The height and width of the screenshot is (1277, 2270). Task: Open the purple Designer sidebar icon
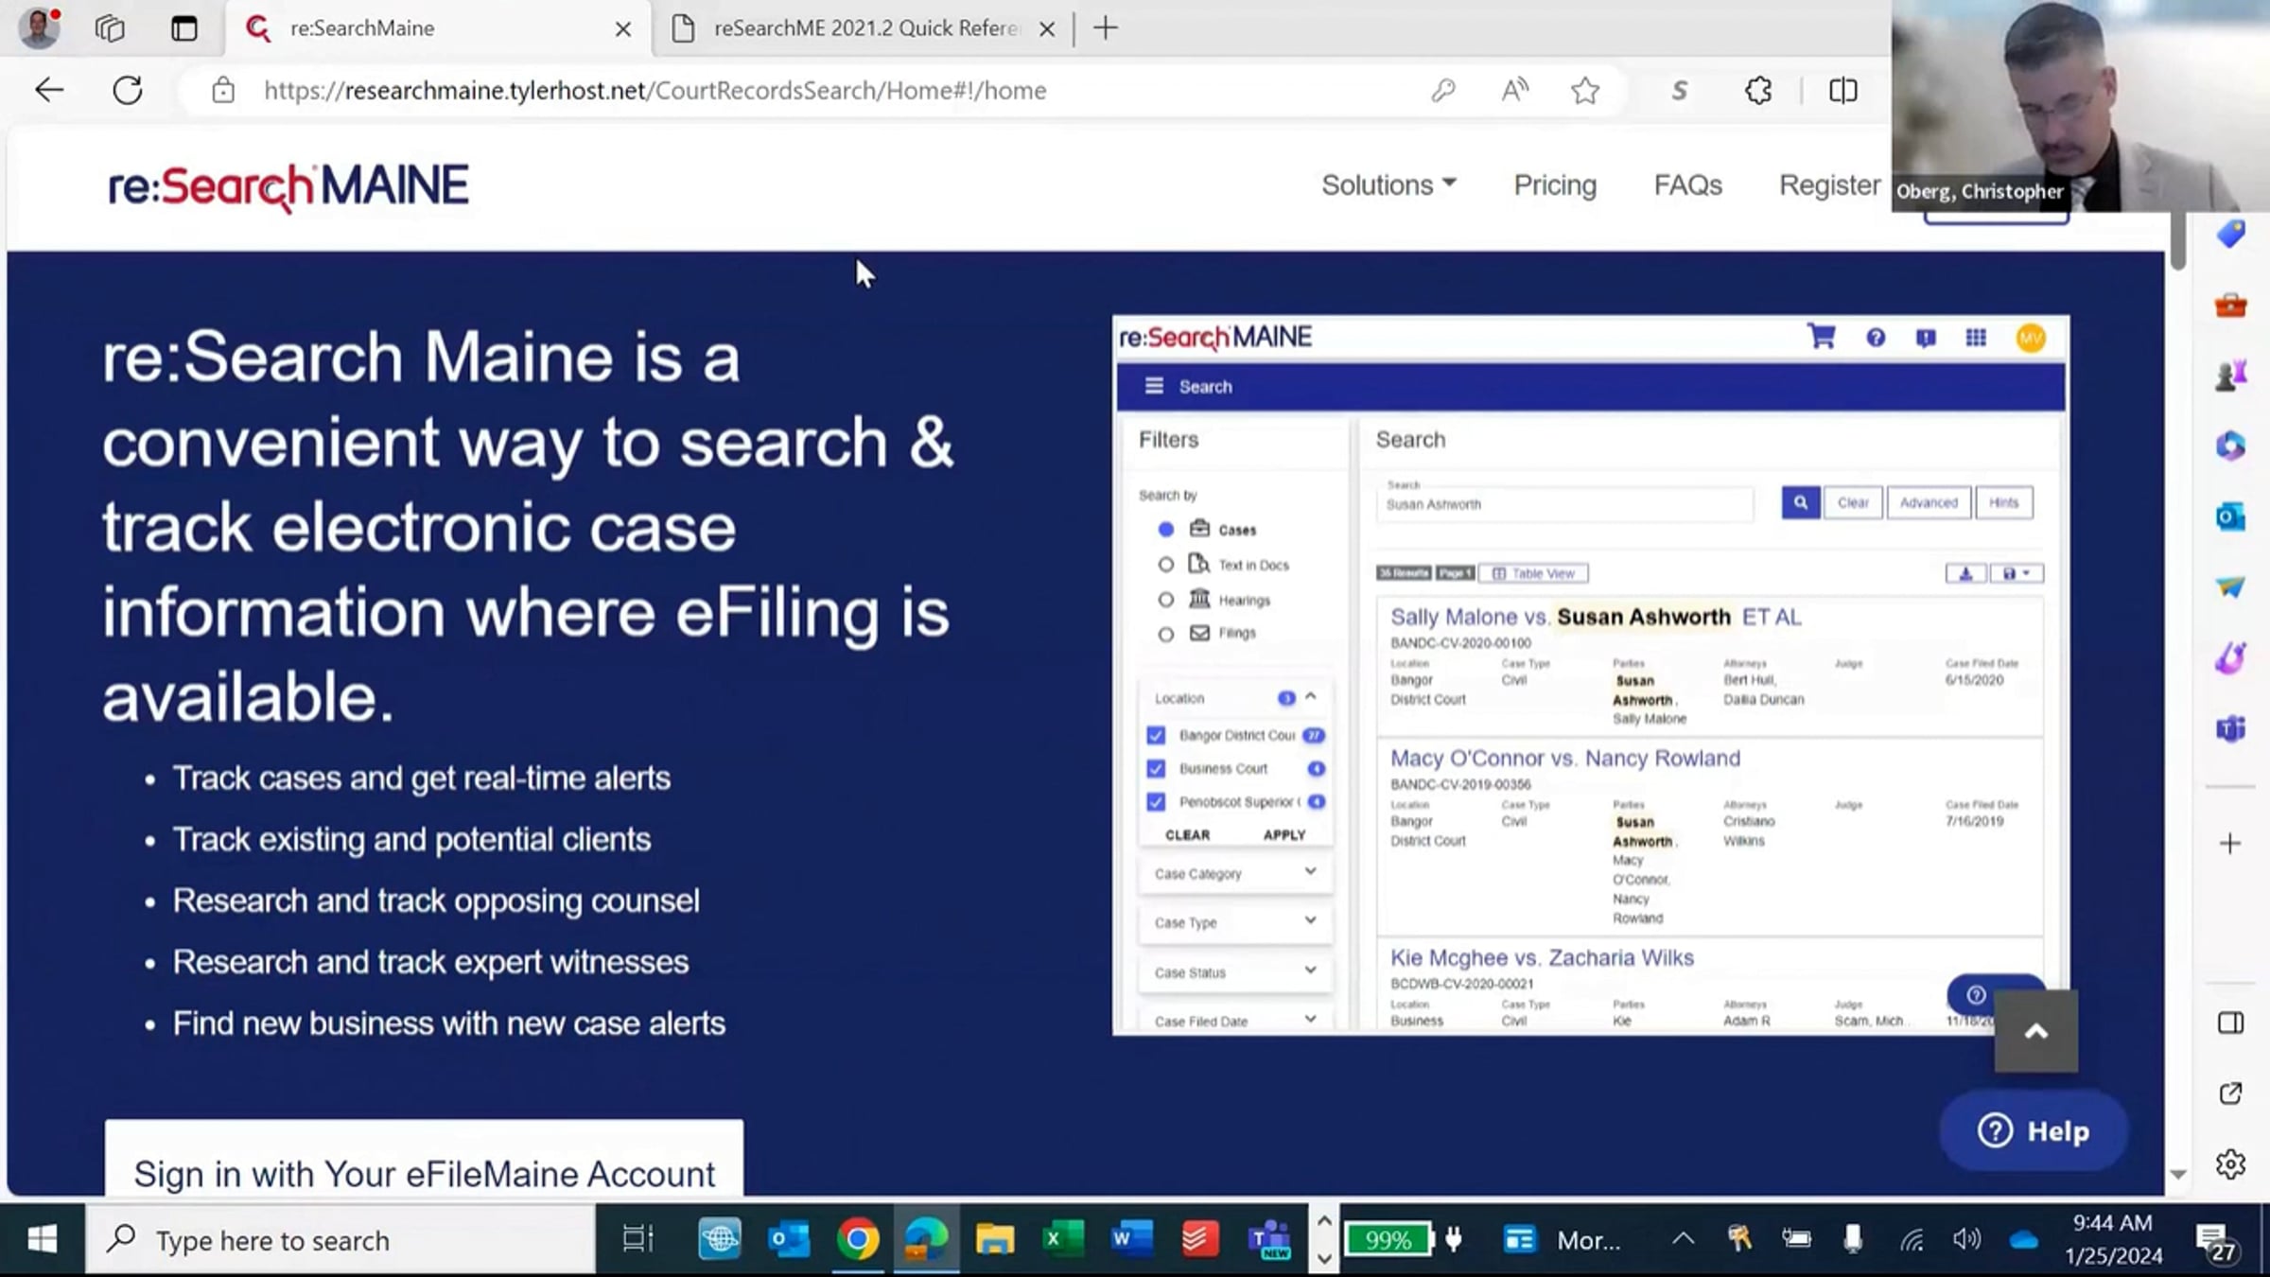click(x=2230, y=657)
